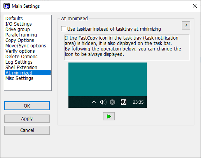This screenshot has height=158, width=201.
Task: Click the Apply button
Action: [27, 118]
